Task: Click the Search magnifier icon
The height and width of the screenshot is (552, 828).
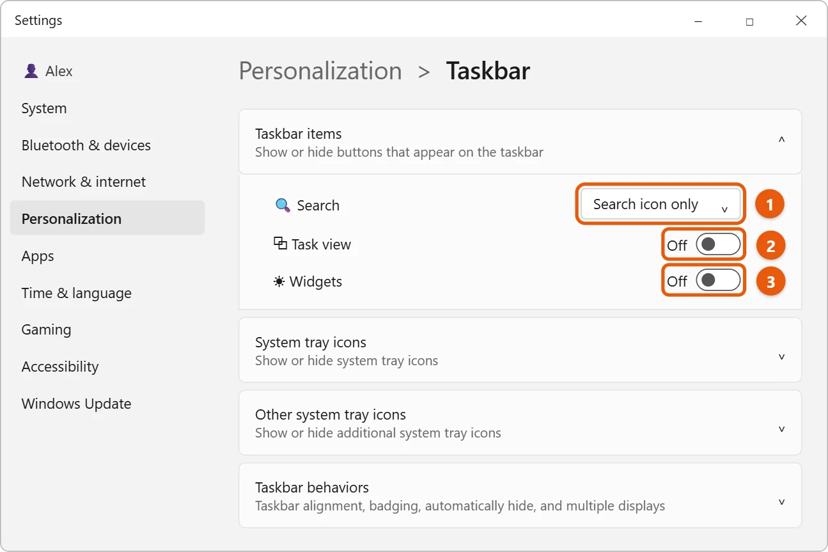Action: click(283, 205)
